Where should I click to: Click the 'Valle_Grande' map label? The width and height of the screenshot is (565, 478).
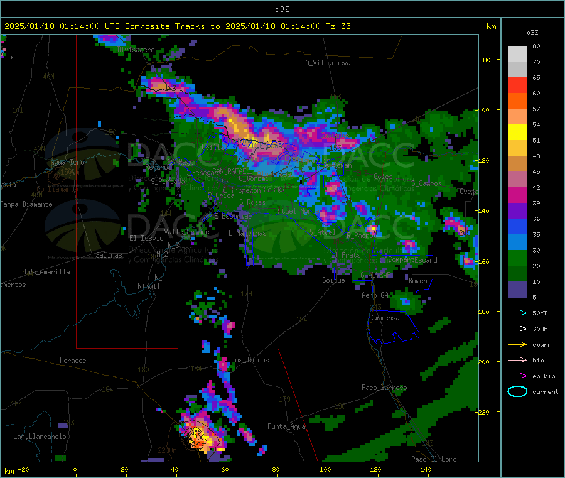[186, 232]
